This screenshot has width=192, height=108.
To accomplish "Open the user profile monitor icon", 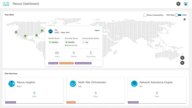I will (186, 4).
